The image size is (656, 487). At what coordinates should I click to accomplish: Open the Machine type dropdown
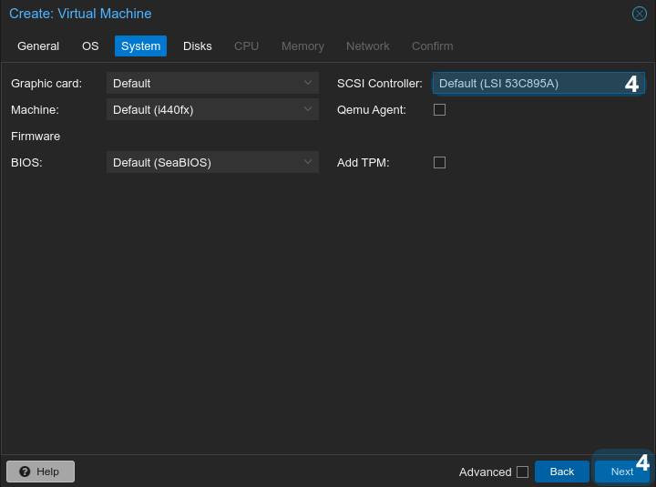211,110
